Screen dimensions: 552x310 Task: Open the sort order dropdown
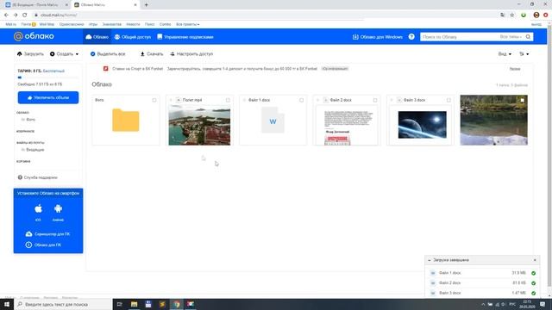pos(524,53)
